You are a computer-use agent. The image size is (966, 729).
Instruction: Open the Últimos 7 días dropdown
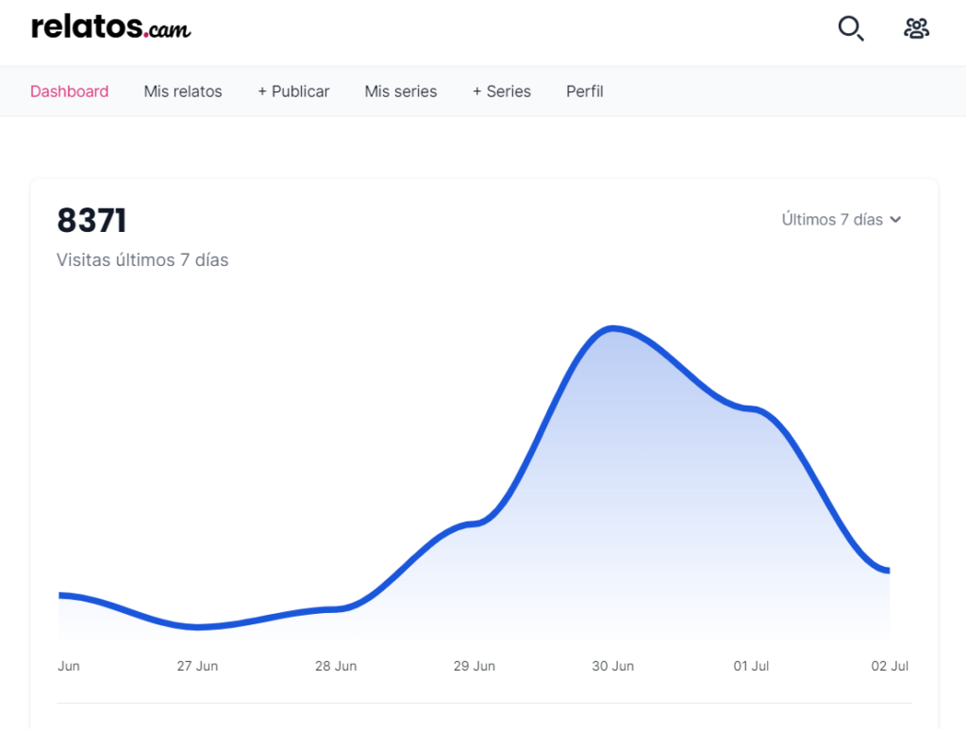point(841,220)
